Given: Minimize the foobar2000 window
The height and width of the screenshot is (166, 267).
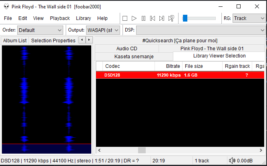Looking at the screenshot, I should (221, 7).
